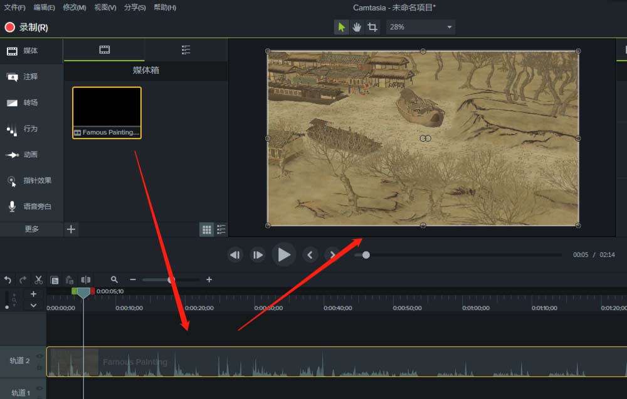Open the 分享(S) menu

tap(135, 7)
